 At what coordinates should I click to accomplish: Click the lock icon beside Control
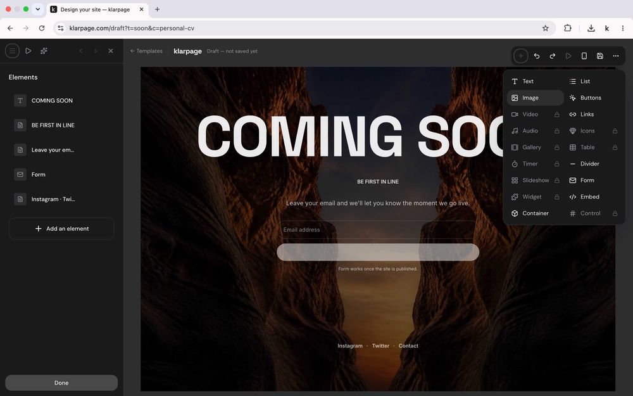pyautogui.click(x=615, y=214)
